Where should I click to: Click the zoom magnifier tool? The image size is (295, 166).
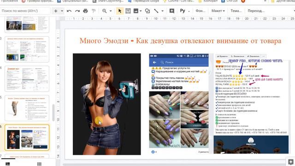pos(105,11)
